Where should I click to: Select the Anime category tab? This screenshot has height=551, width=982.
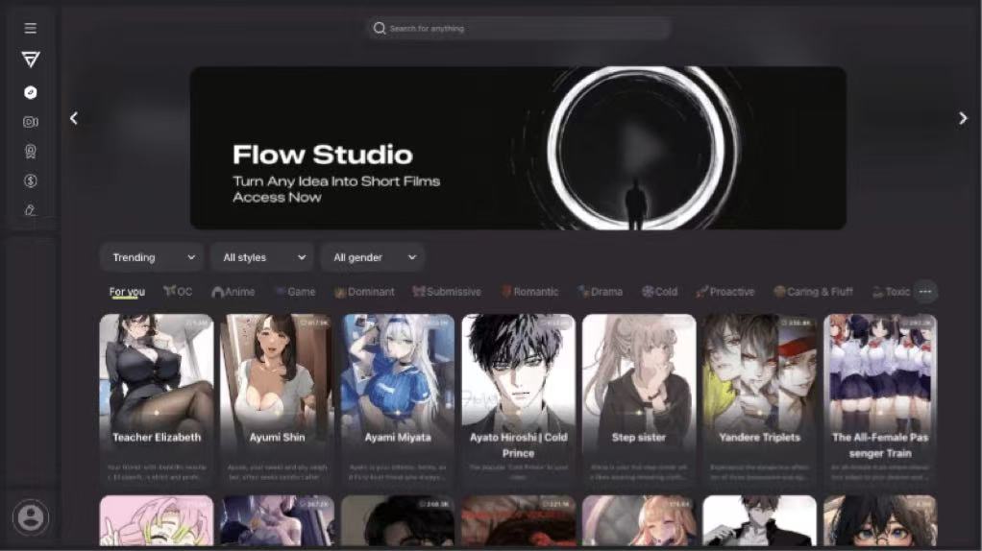click(x=233, y=292)
